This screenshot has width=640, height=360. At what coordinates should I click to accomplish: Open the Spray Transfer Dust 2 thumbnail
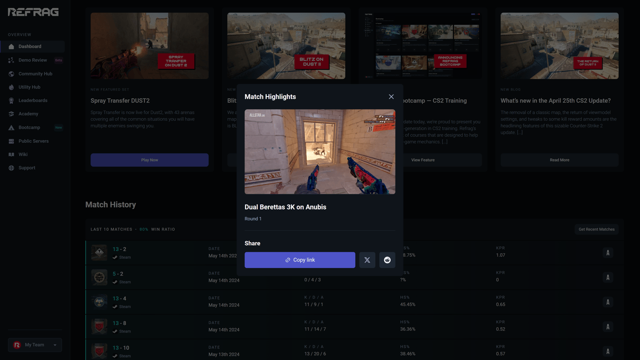click(x=149, y=46)
